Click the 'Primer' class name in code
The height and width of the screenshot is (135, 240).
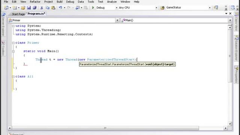[x=33, y=43]
